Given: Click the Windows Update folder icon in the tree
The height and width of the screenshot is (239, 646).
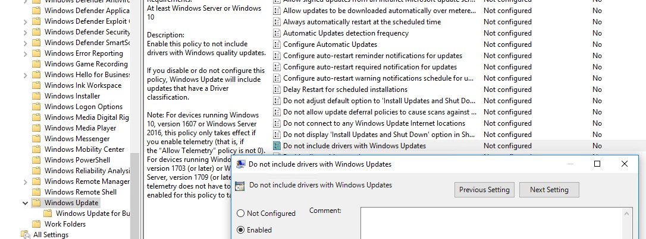Looking at the screenshot, I should [37, 203].
